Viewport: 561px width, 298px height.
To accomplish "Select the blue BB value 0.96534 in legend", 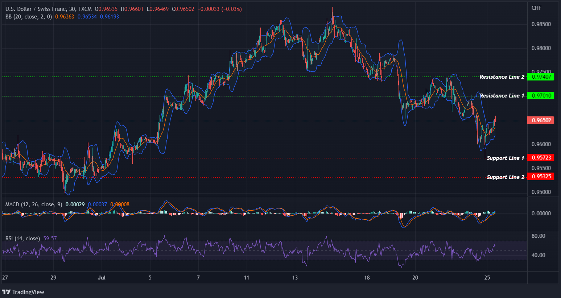I will [87, 16].
